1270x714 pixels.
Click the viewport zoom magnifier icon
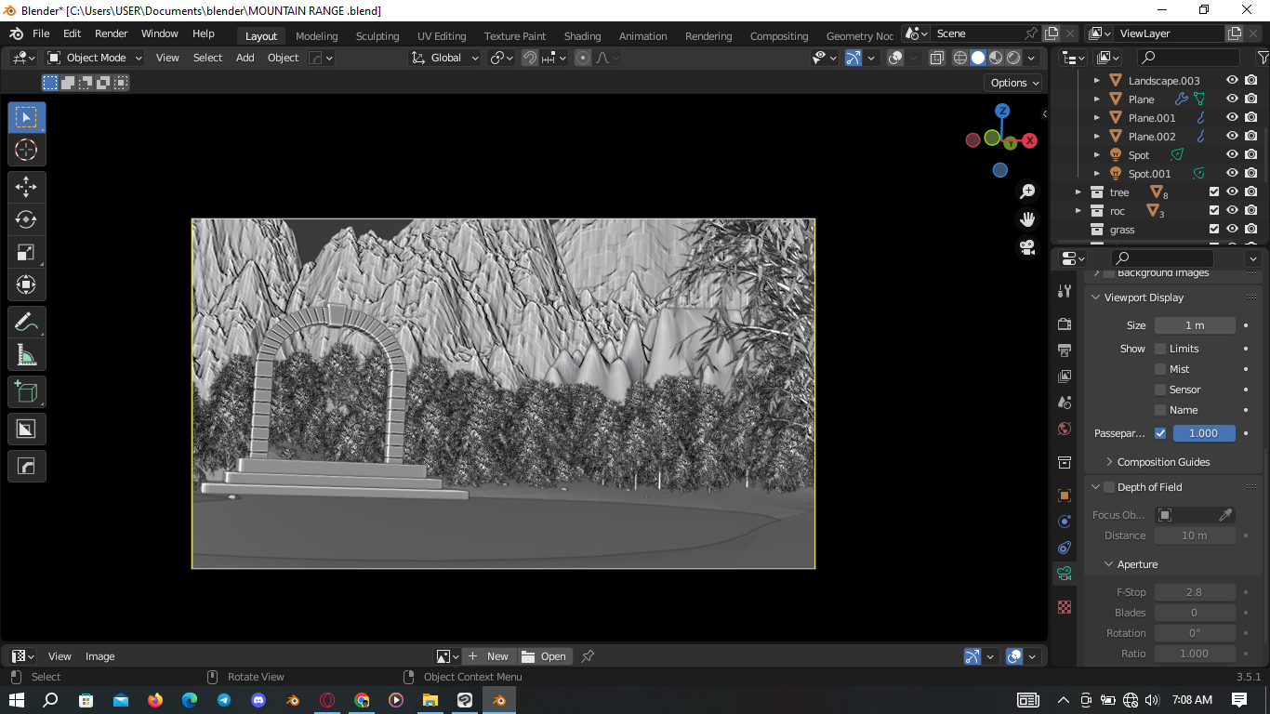pos(1027,192)
